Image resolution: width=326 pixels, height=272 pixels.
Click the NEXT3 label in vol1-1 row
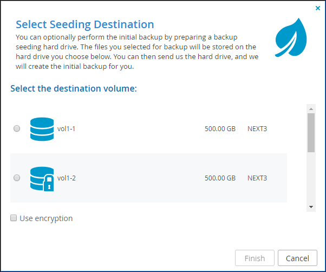click(257, 129)
